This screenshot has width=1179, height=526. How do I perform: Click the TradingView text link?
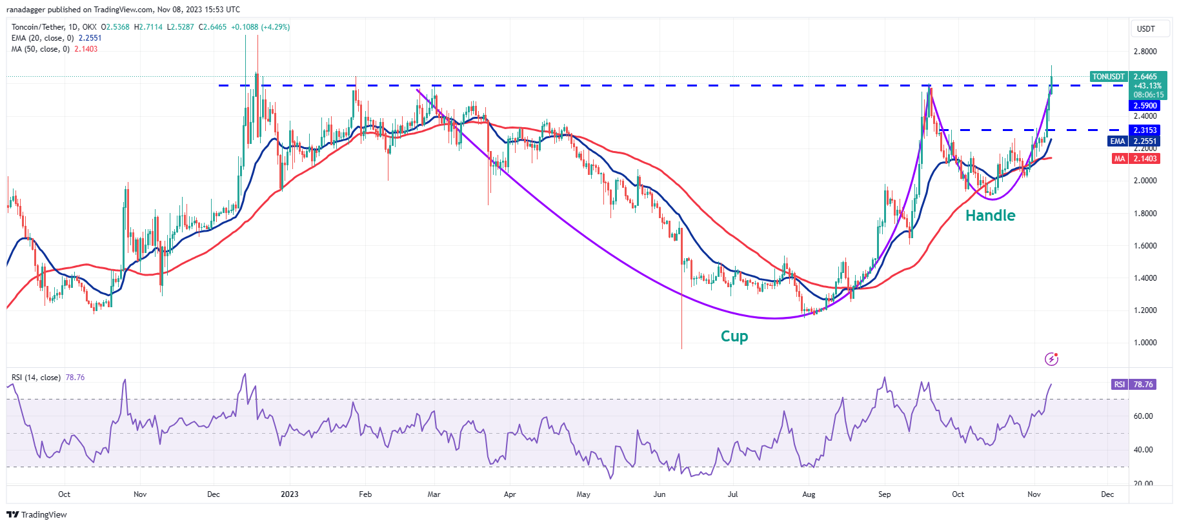coord(44,514)
